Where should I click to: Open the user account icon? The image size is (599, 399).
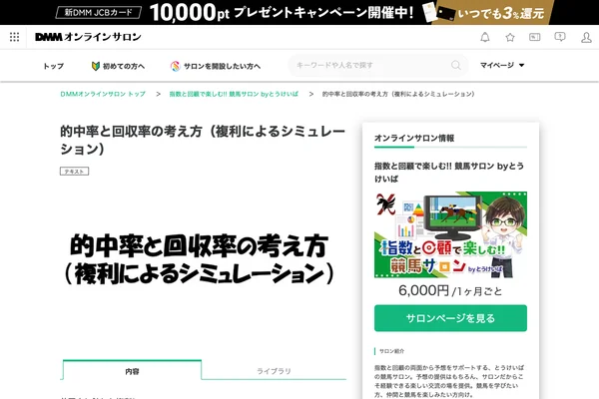tap(586, 37)
